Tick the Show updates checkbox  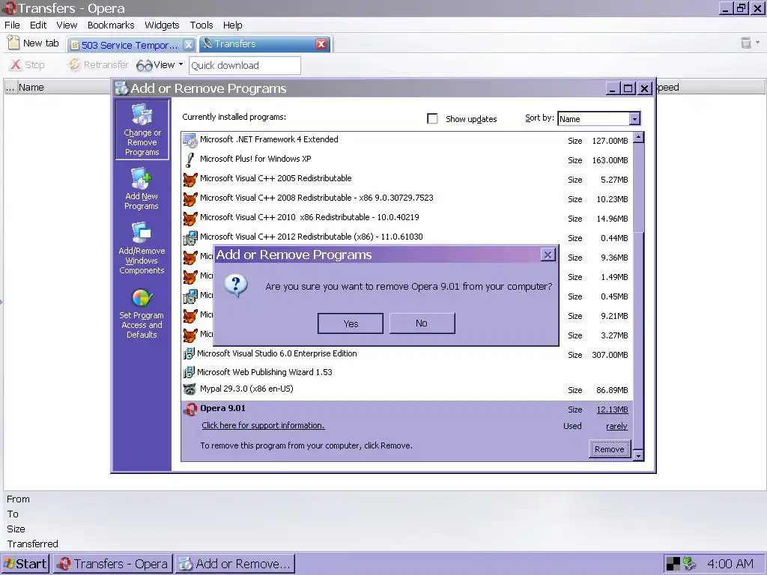(x=432, y=119)
